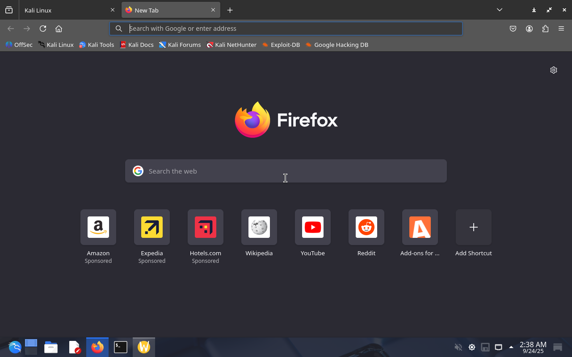Go to the Firefox home page icon

coord(59,29)
